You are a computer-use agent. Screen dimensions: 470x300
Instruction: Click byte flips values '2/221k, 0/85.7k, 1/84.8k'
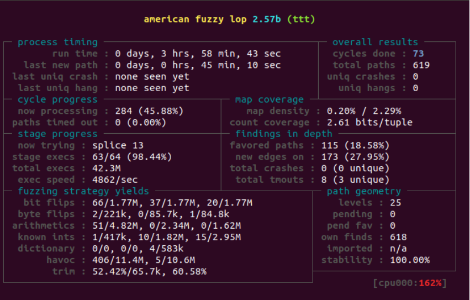tap(161, 214)
